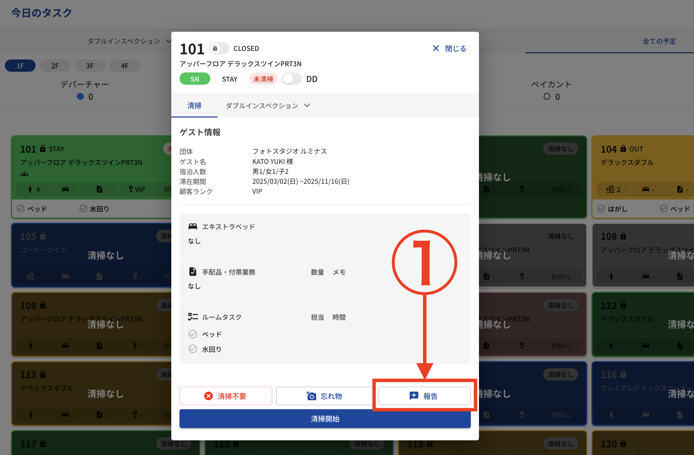Click the arrangements document icon
694x455 pixels.
click(x=193, y=272)
